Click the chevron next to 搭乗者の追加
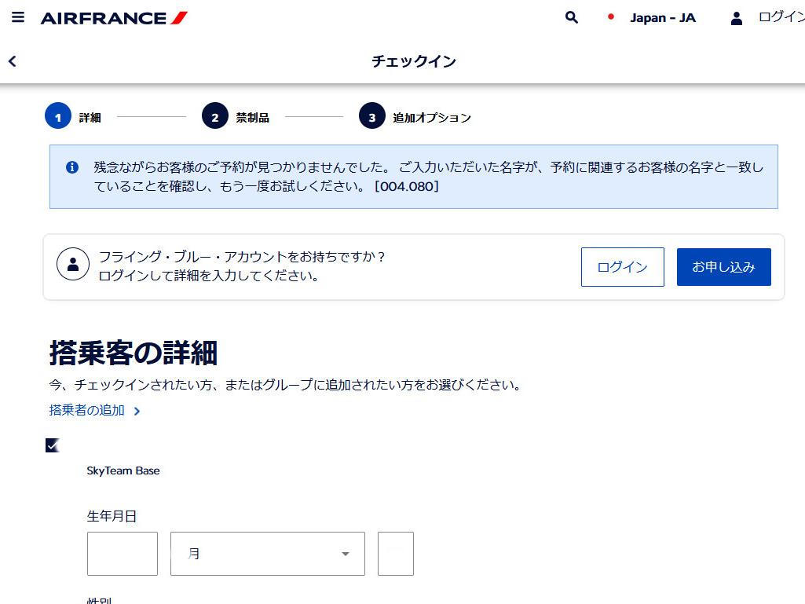 tap(137, 411)
